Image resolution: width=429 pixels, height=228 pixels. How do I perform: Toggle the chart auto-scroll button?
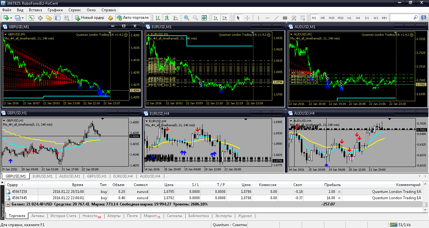pyautogui.click(x=215, y=18)
